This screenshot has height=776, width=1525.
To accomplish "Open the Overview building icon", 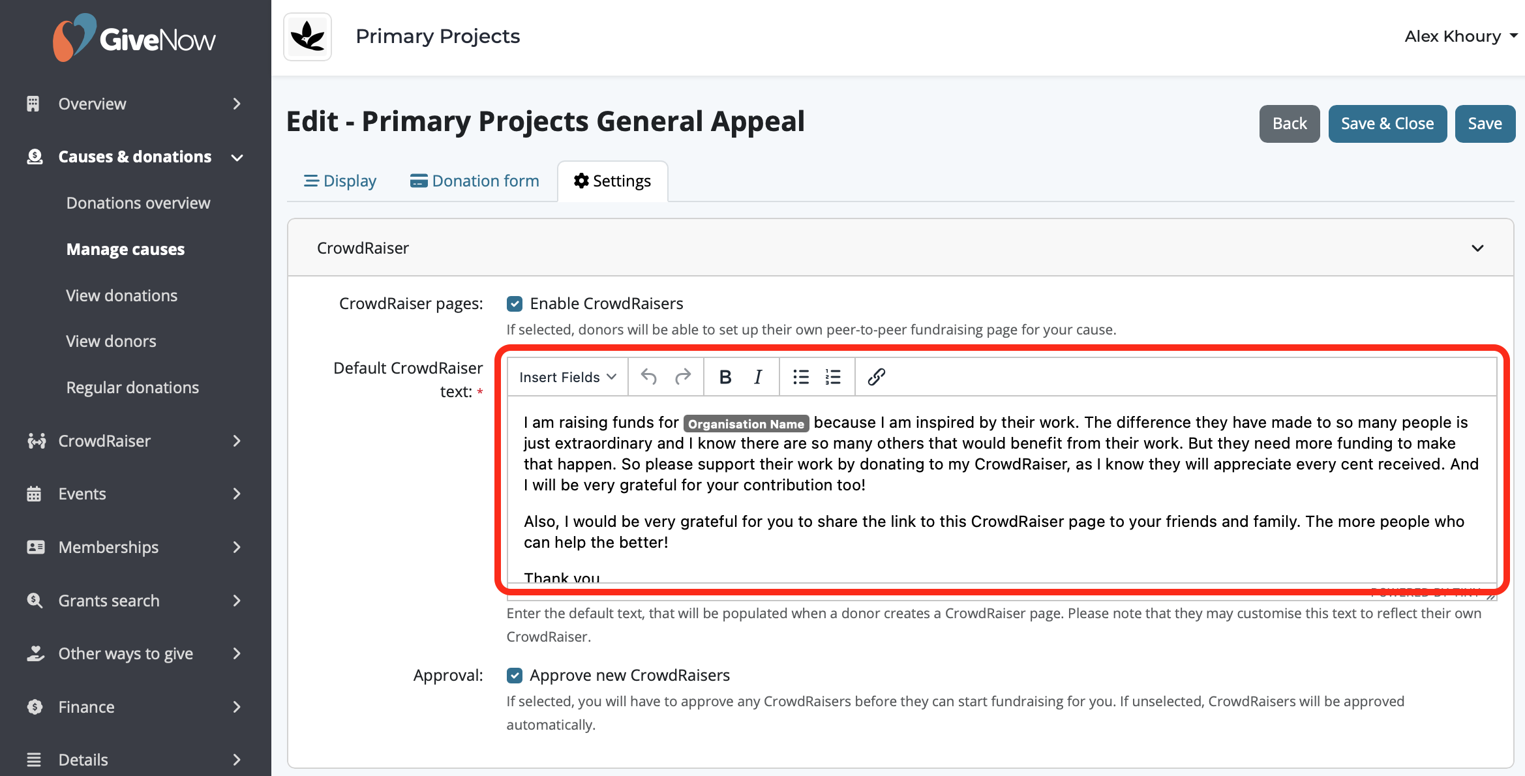I will (33, 104).
